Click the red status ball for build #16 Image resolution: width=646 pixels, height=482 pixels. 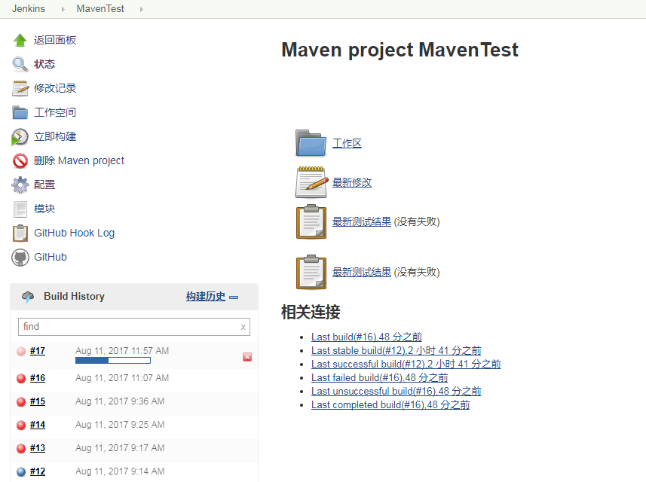[x=21, y=378]
